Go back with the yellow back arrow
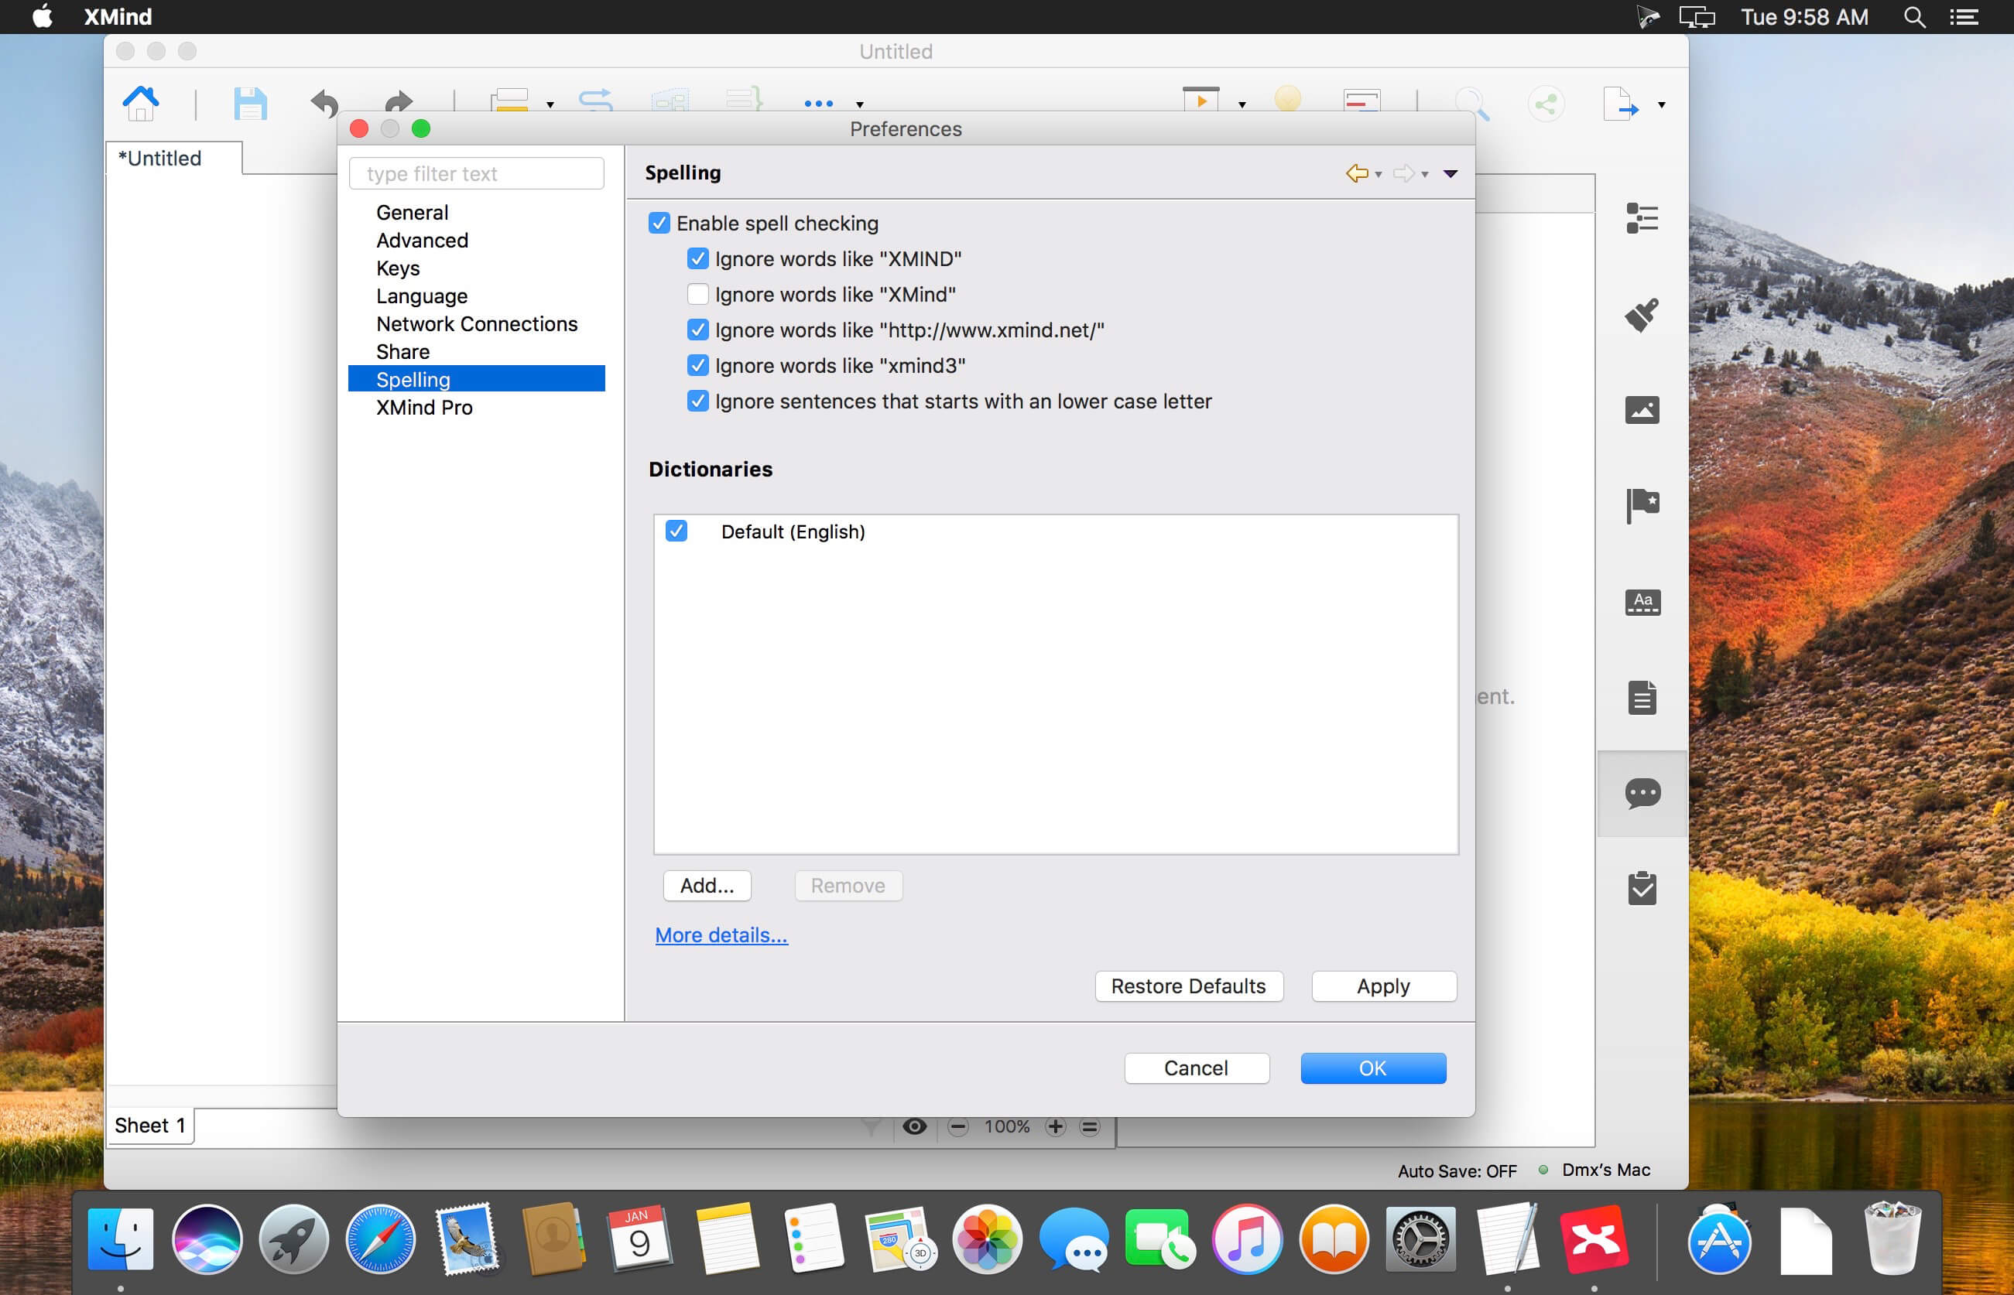Viewport: 2014px width, 1295px height. pyautogui.click(x=1356, y=173)
